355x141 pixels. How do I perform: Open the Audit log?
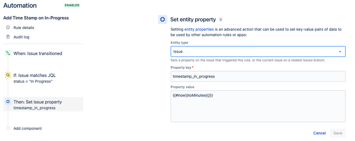pos(21,37)
